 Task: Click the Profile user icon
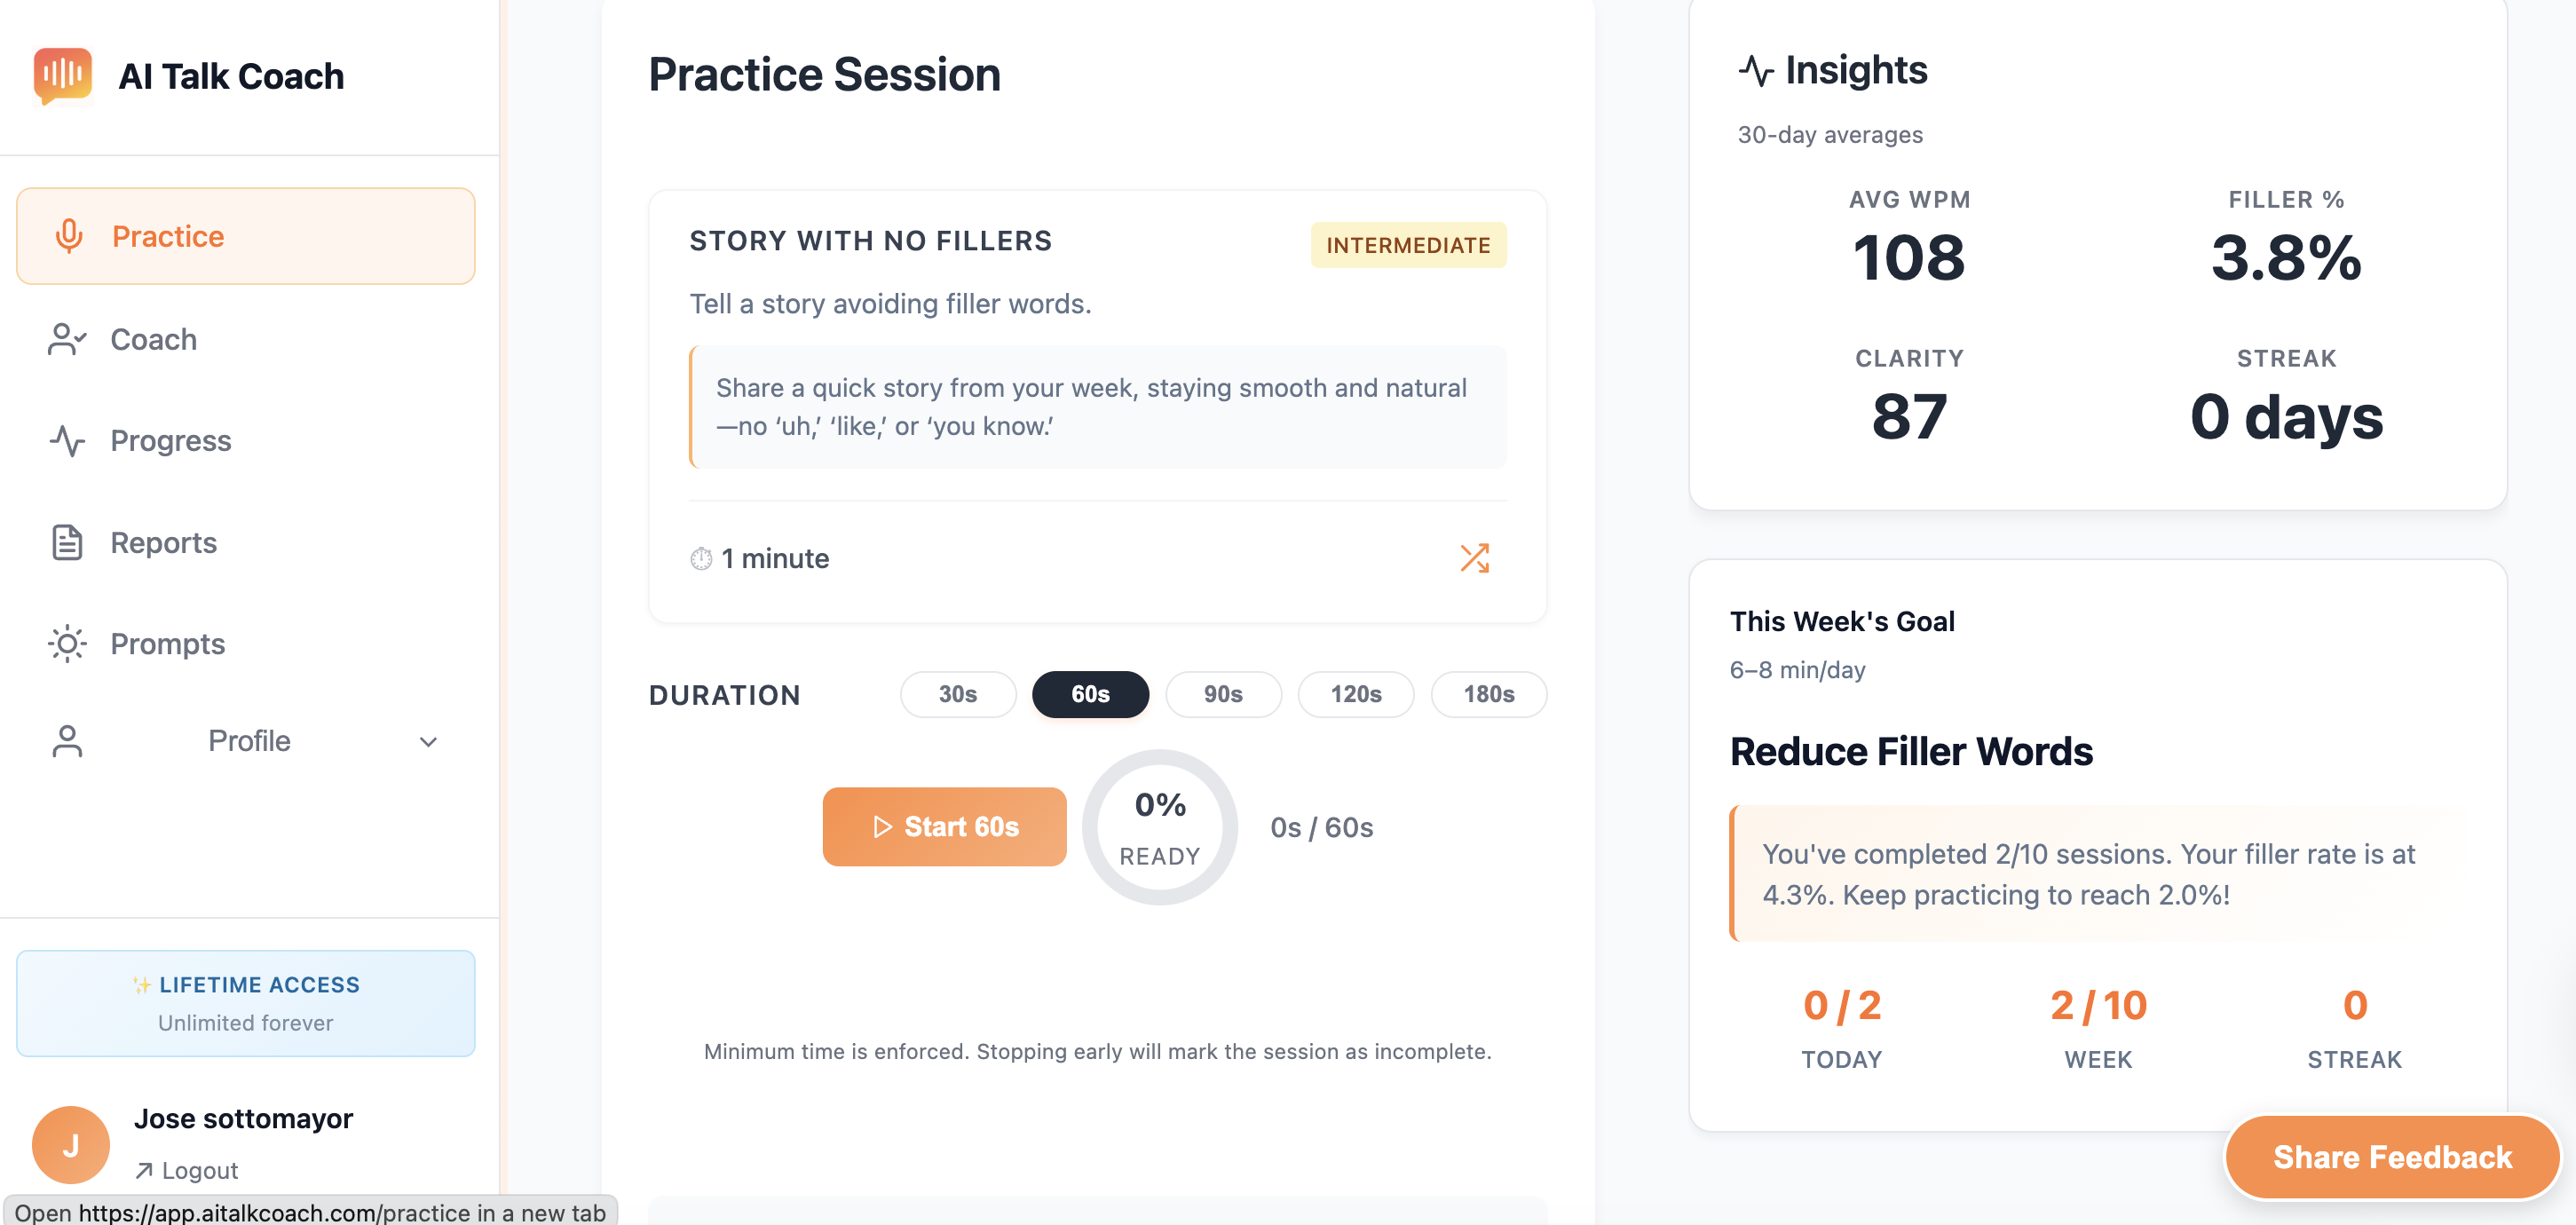point(67,741)
